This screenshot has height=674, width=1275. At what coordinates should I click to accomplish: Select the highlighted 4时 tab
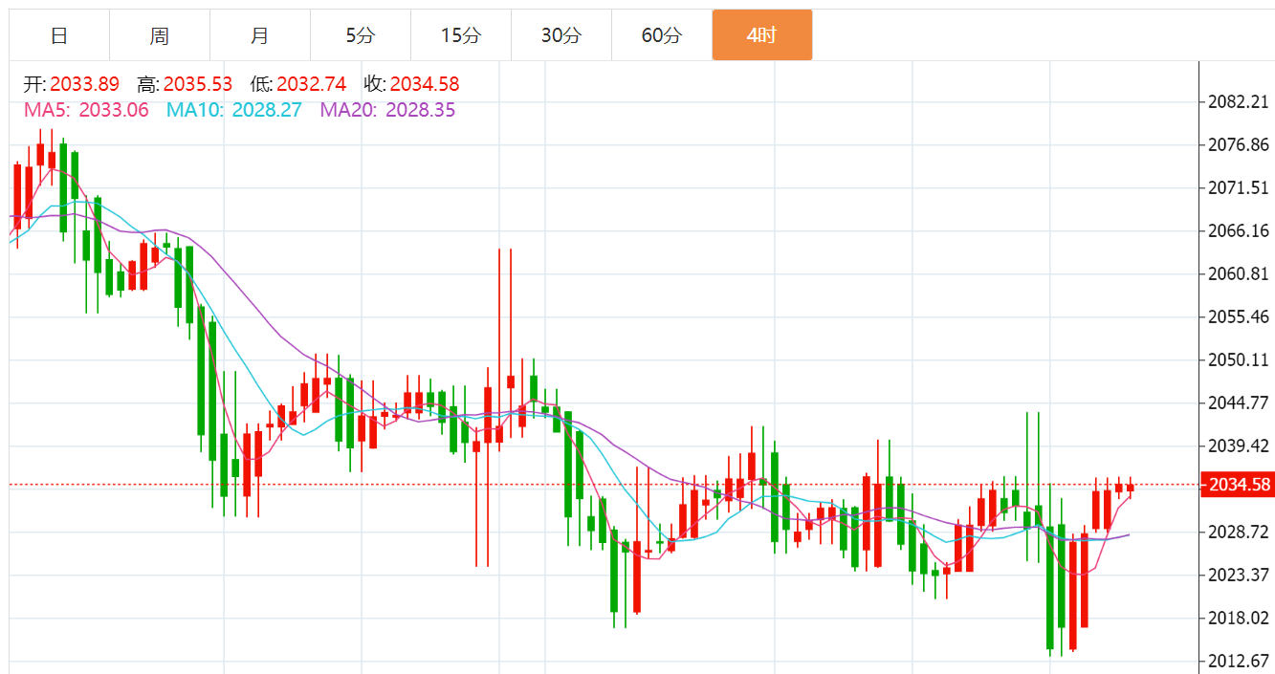[762, 35]
